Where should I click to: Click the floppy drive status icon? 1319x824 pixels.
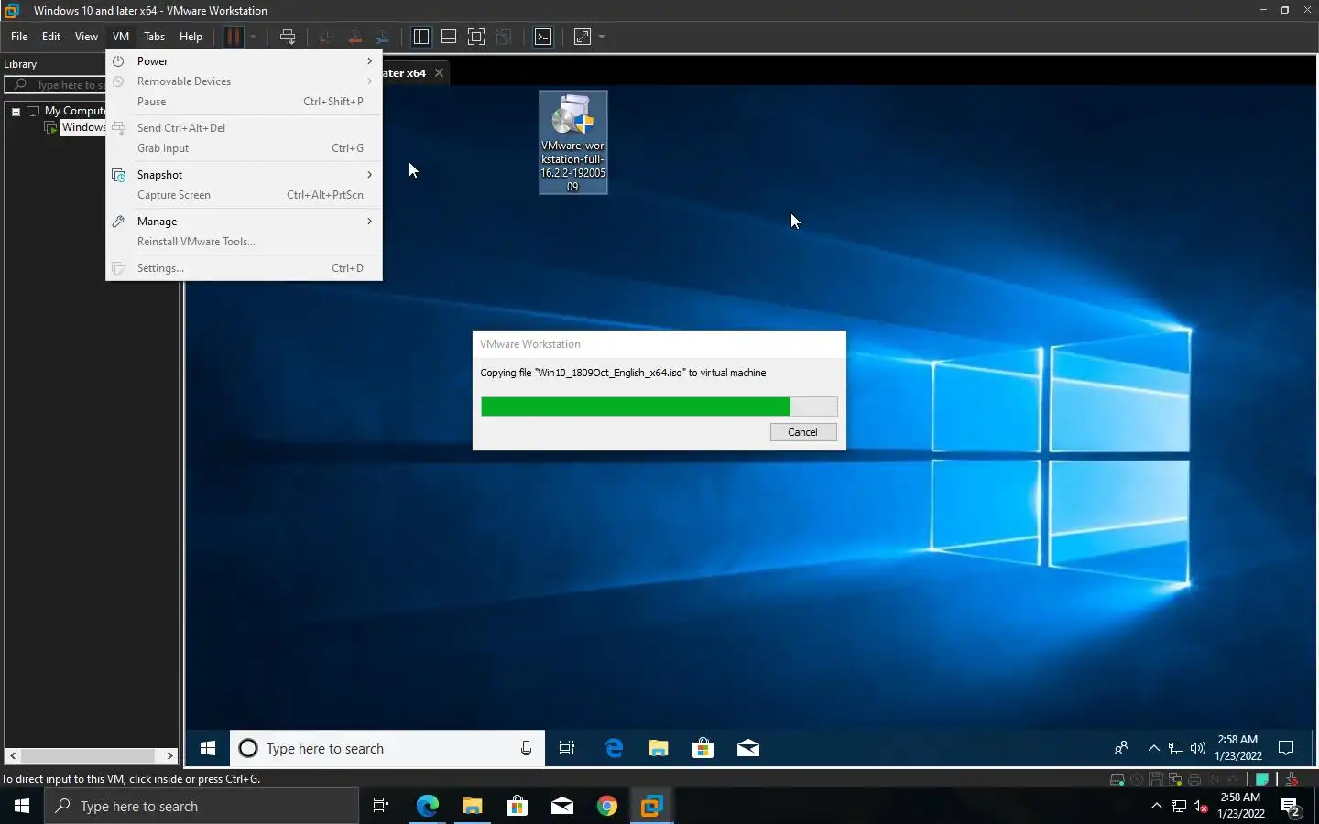[x=1156, y=780]
